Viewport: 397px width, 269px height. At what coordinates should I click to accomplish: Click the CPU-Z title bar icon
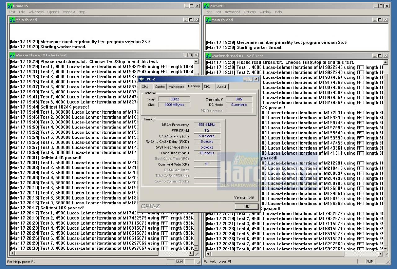coord(141,79)
